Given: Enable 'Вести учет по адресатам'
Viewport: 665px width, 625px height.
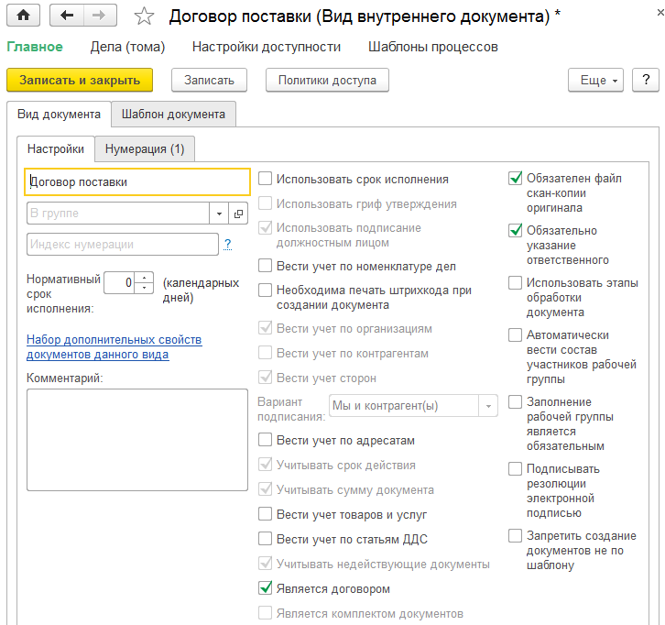Looking at the screenshot, I should coord(266,440).
